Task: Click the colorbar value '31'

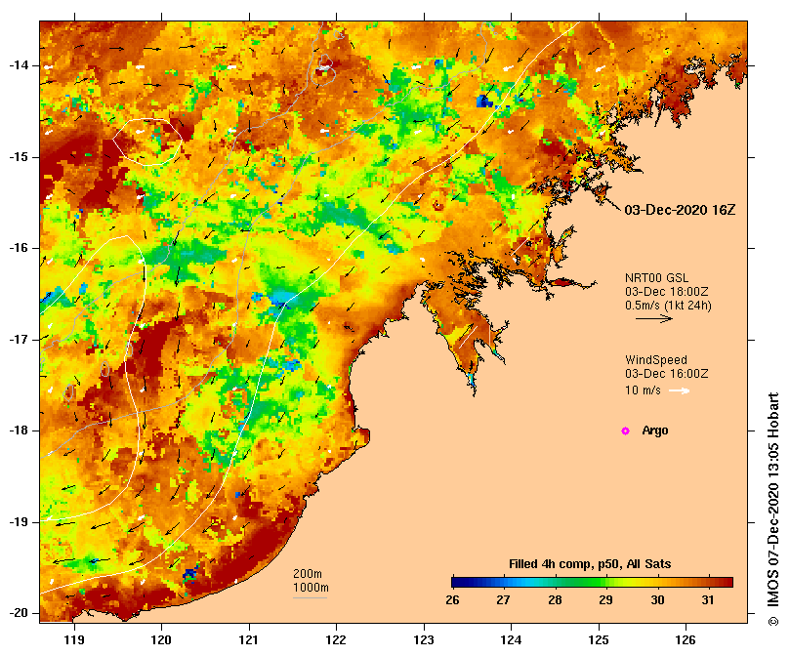Action: point(708,600)
